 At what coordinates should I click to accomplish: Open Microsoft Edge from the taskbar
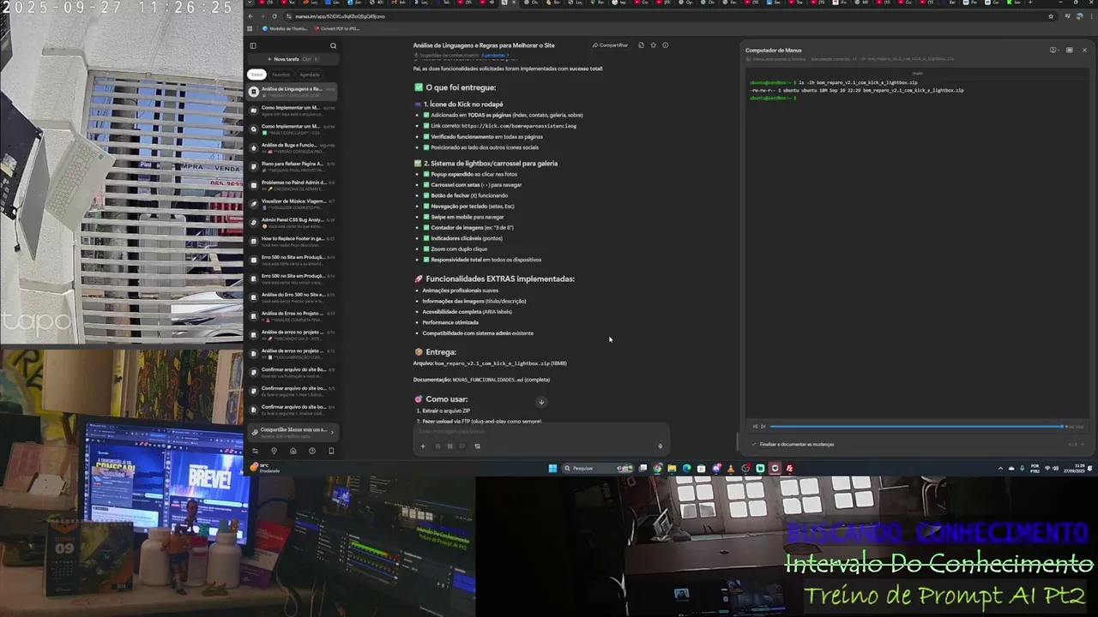[687, 468]
